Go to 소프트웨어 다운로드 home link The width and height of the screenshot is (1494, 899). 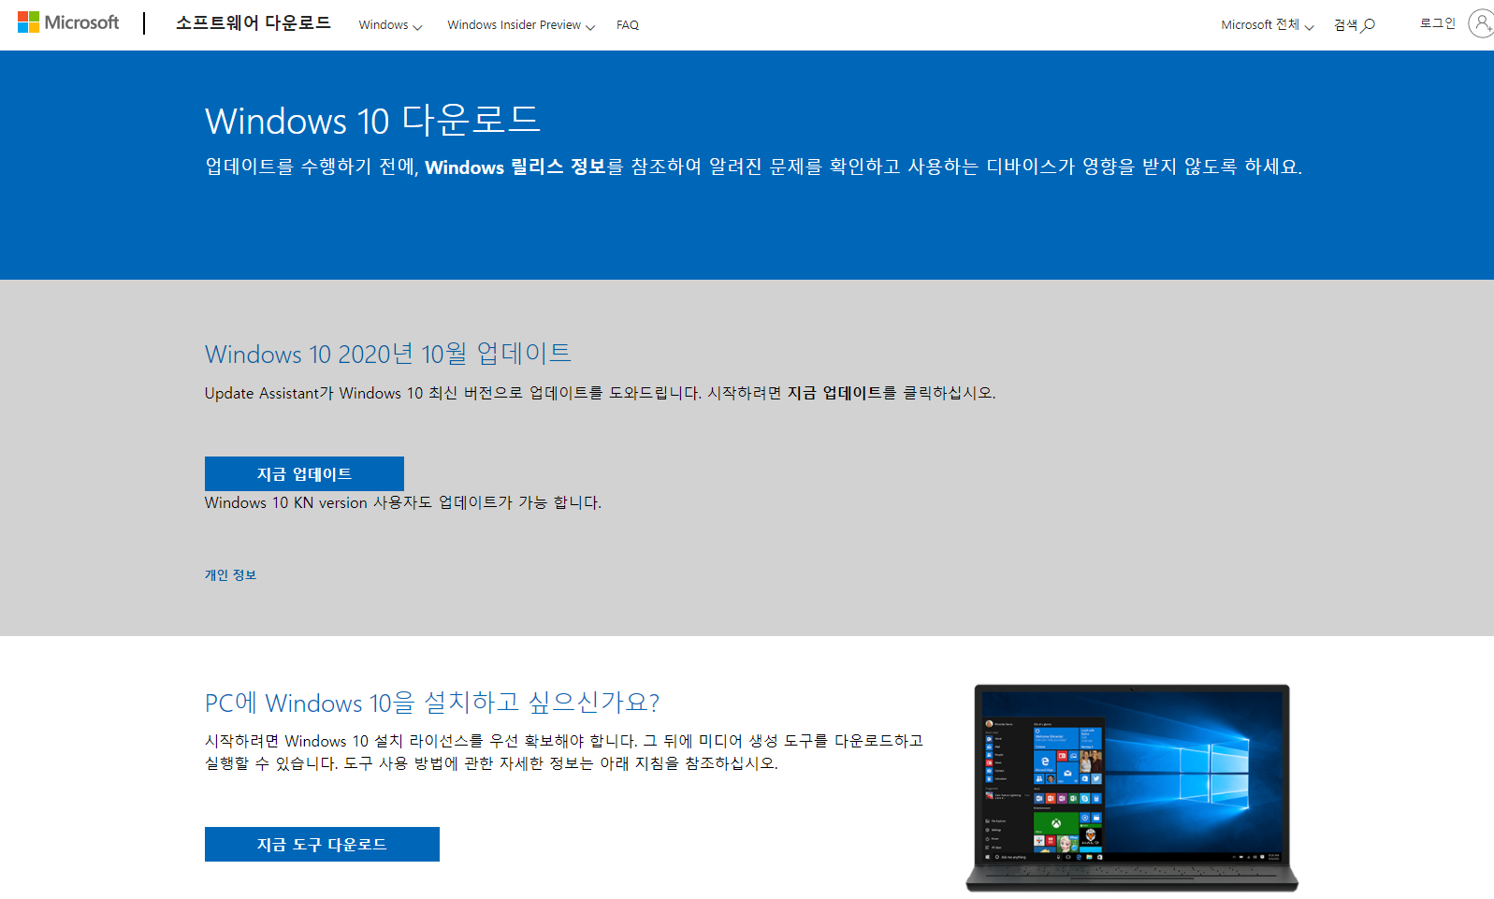point(254,23)
